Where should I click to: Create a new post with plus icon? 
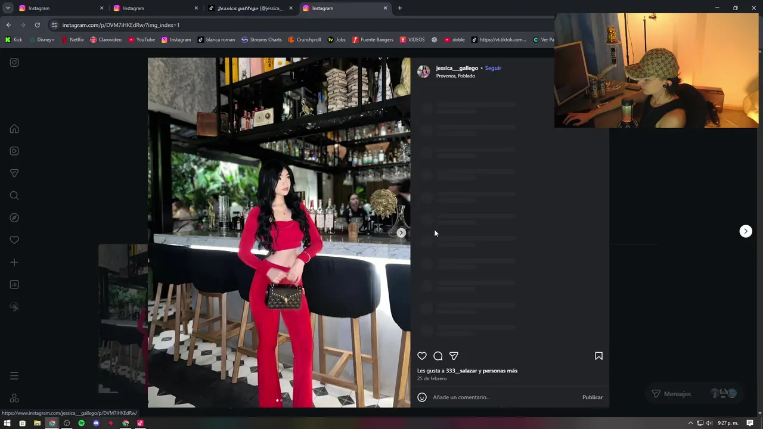(14, 262)
